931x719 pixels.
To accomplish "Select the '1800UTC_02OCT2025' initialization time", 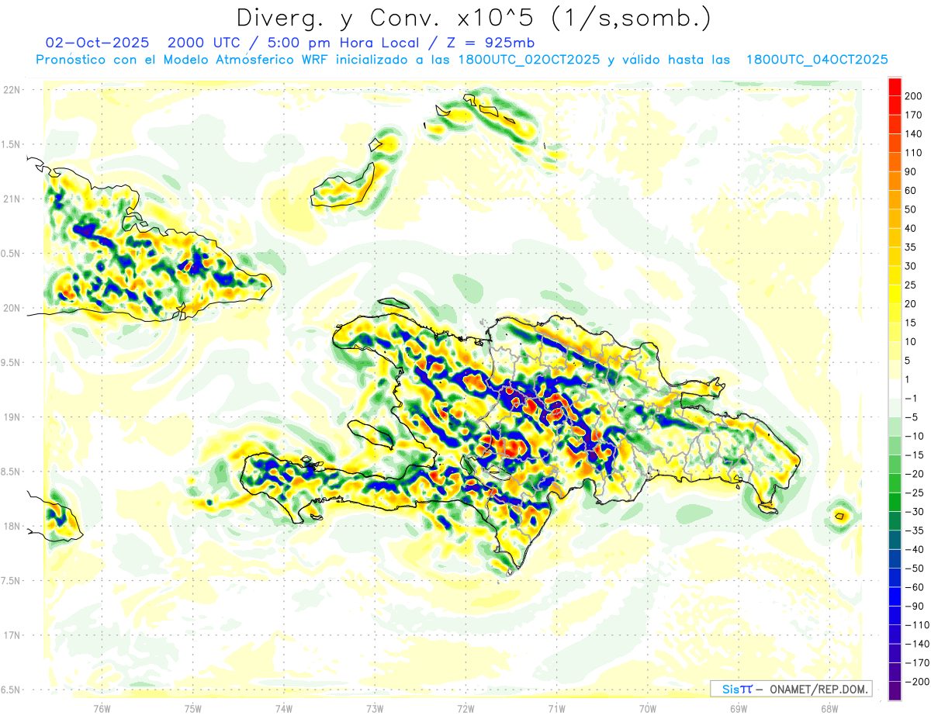I will [528, 60].
